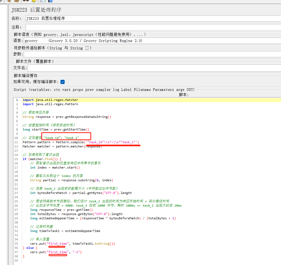The image size is (281, 265).
Task: Click the comment '// 记录时间差' on line 31
Action: tap(42, 227)
